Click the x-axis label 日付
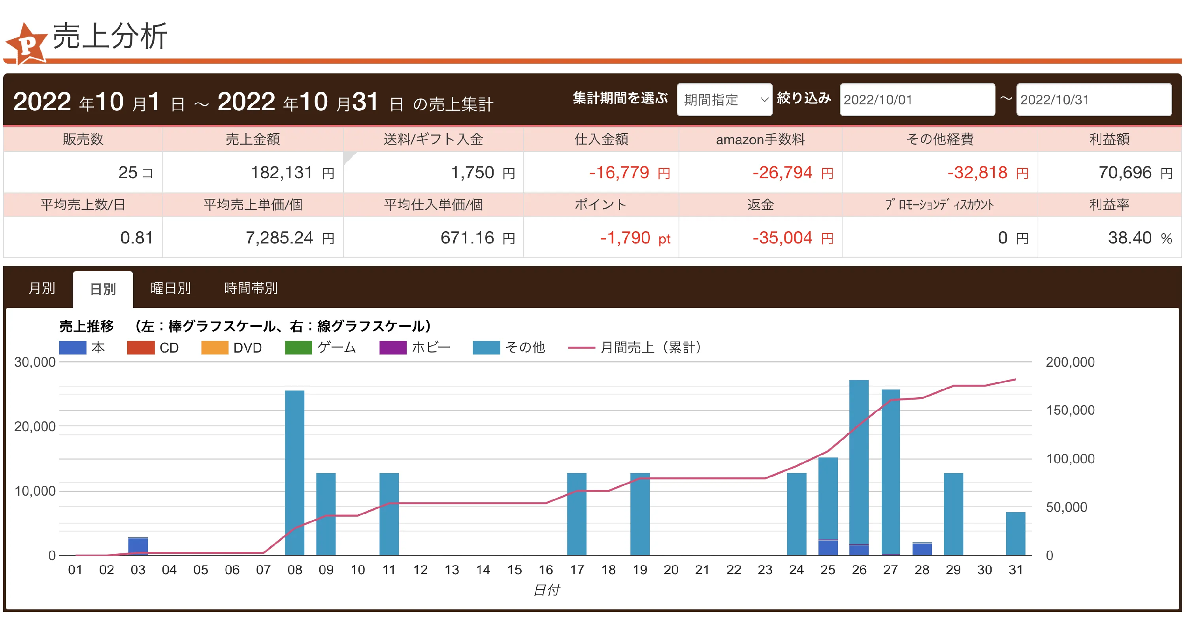Screen dimensions: 1186x617 point(546,590)
